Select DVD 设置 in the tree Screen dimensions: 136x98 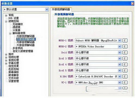coord(14,18)
